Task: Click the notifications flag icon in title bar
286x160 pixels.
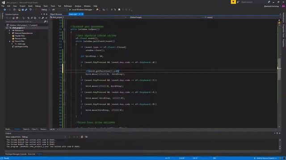Action: coord(233,2)
